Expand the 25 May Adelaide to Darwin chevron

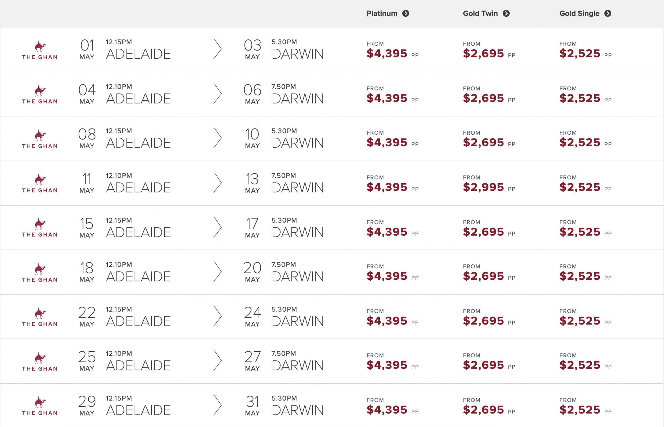pyautogui.click(x=217, y=360)
